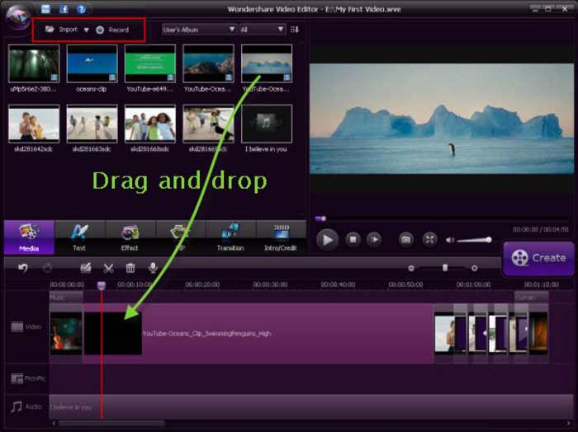Open the User's Album dropdown
Screen dimensions: 578x432
click(199, 30)
